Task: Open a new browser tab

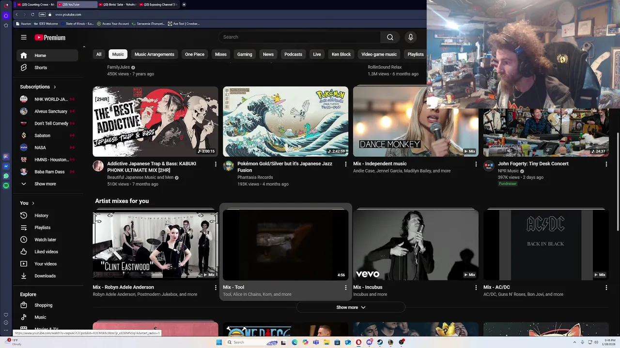Action: (184, 4)
